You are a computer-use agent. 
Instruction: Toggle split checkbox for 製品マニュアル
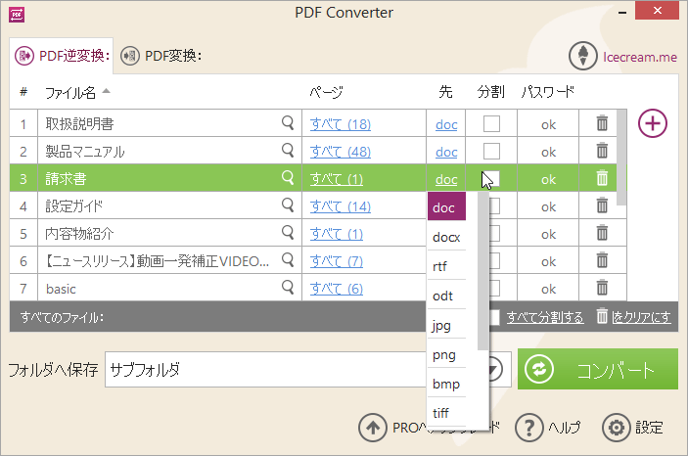(491, 151)
